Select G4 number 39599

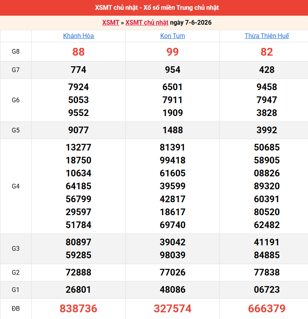[x=172, y=186]
